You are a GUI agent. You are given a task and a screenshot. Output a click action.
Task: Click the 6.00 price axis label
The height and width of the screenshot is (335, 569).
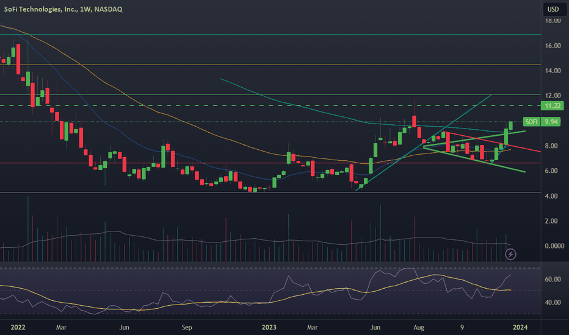[x=551, y=171]
